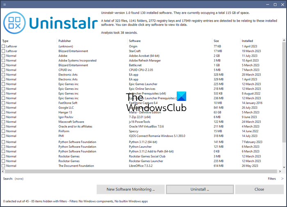Sort by the Installed column header
This screenshot has height=207, width=287.
[247, 41]
